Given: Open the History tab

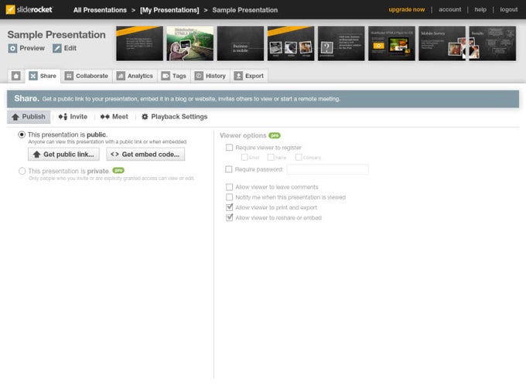Looking at the screenshot, I should point(210,76).
